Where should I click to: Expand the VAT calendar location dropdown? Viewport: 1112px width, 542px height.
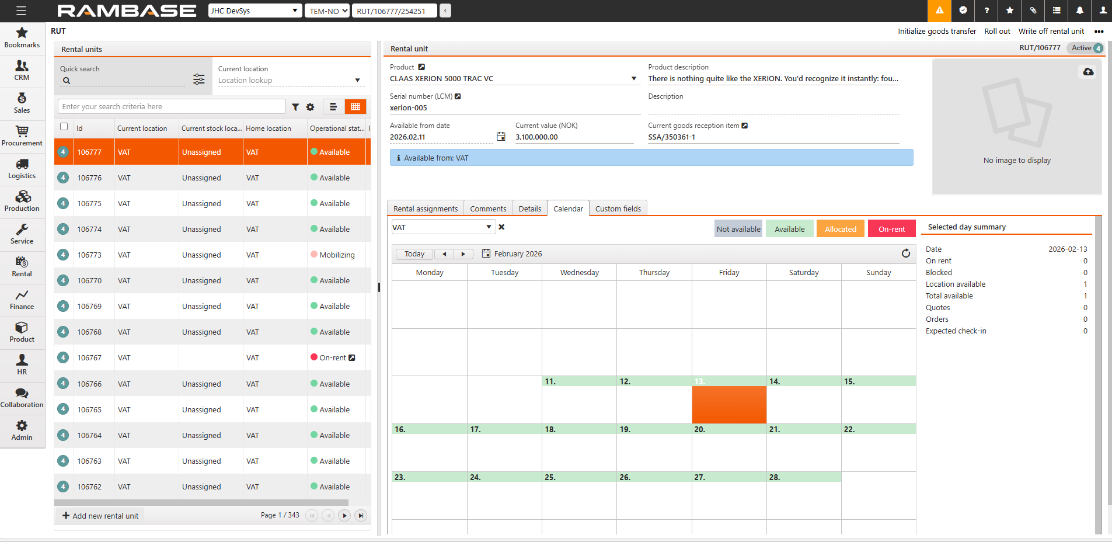(489, 227)
